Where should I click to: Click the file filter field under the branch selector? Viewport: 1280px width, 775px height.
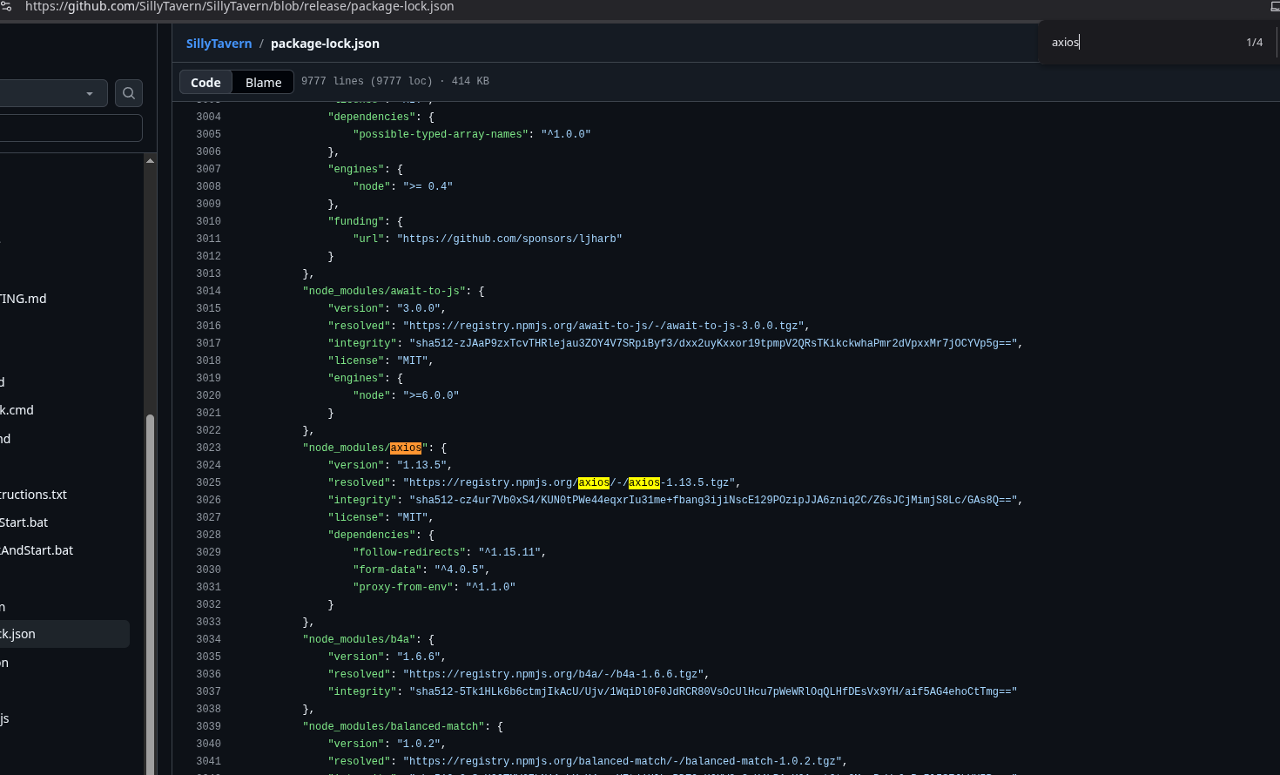(70, 128)
